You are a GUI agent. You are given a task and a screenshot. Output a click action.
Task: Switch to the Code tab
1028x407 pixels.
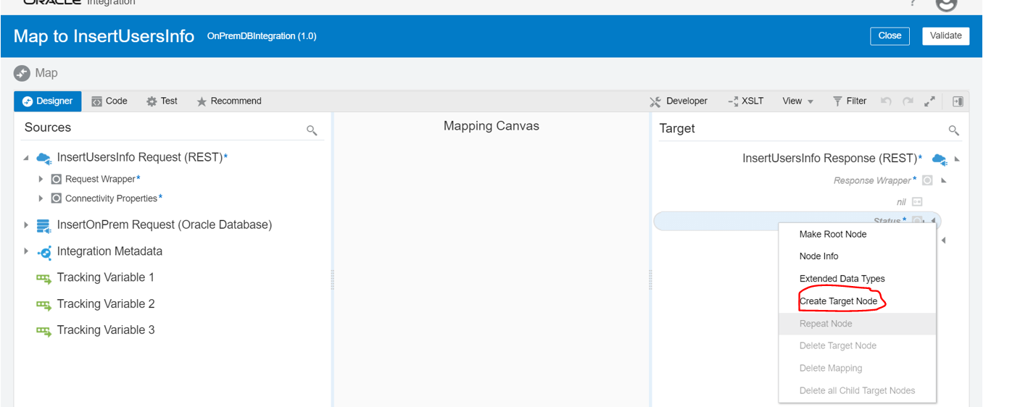[109, 101]
